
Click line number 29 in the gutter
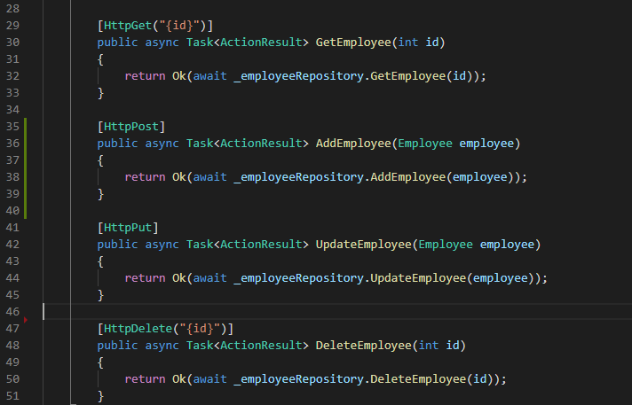point(12,27)
